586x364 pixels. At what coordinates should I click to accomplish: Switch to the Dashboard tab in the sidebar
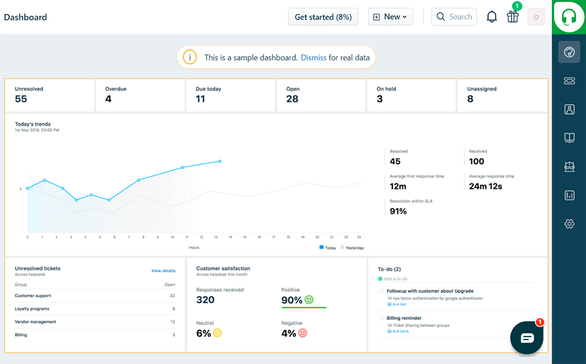pyautogui.click(x=569, y=52)
